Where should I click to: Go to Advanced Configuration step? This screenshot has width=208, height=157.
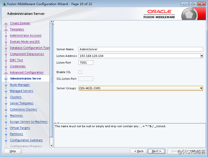click(27, 72)
